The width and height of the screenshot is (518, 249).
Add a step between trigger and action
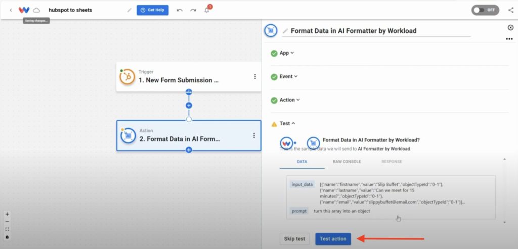[189, 106]
